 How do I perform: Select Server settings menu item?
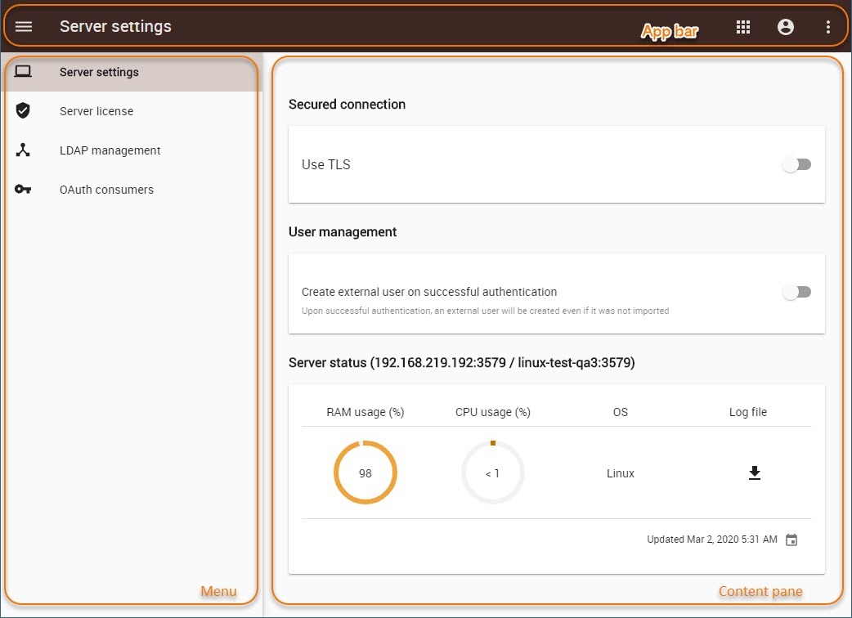99,72
